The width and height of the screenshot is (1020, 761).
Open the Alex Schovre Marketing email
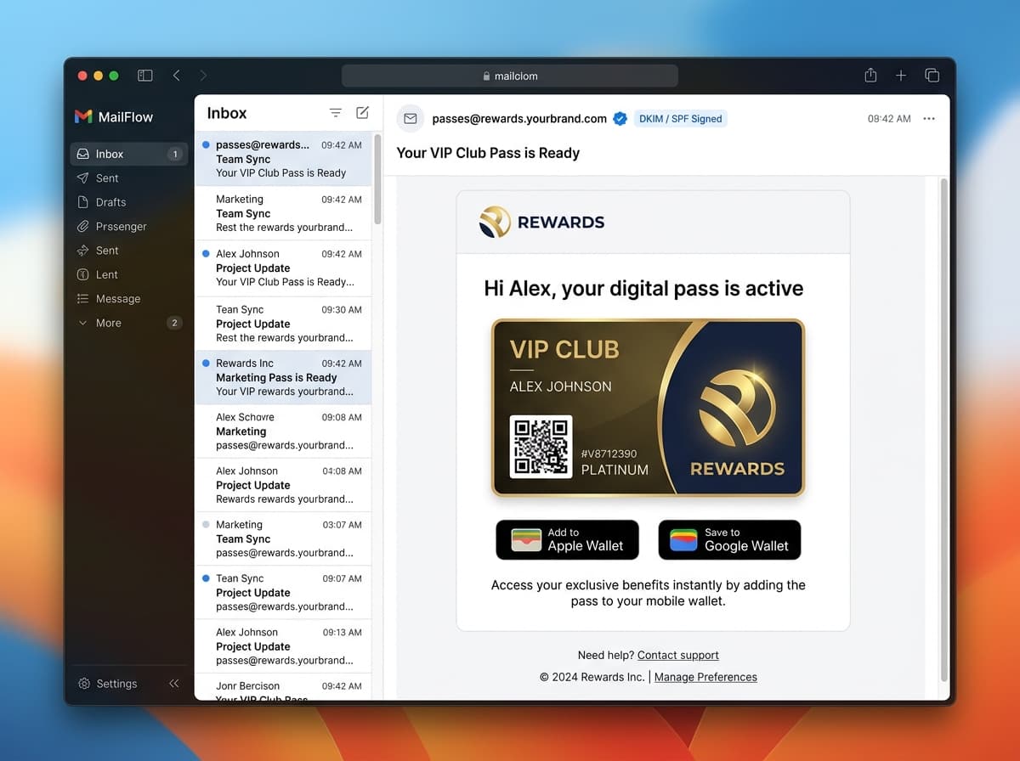(283, 431)
